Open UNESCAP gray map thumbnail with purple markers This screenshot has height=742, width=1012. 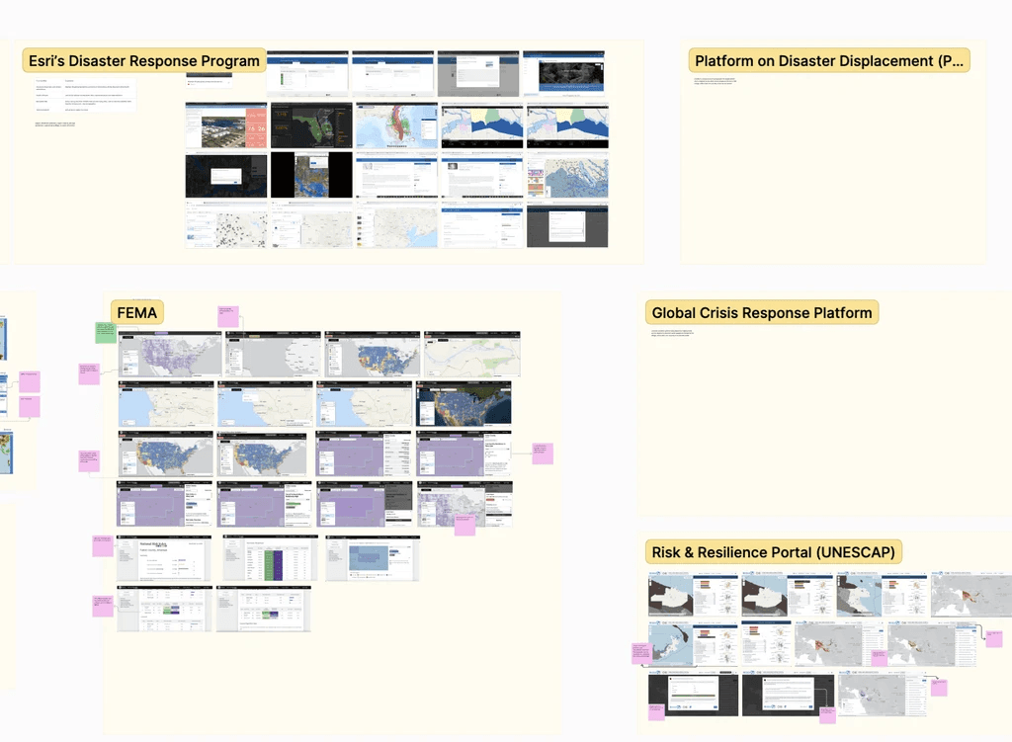click(883, 693)
